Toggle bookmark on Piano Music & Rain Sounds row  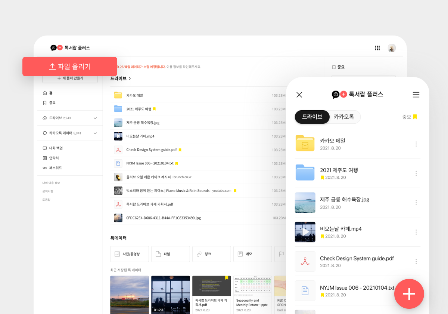[235, 191]
